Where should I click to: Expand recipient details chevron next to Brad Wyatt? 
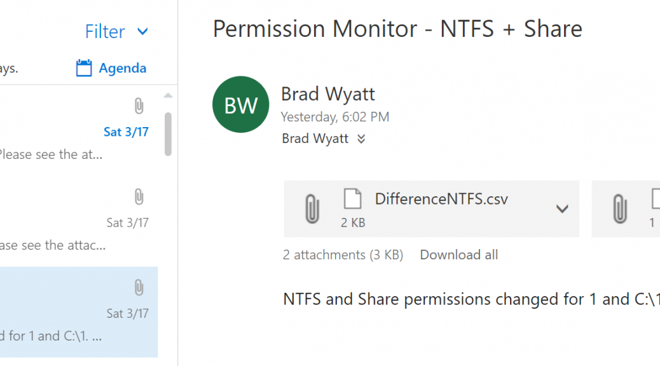(x=361, y=139)
